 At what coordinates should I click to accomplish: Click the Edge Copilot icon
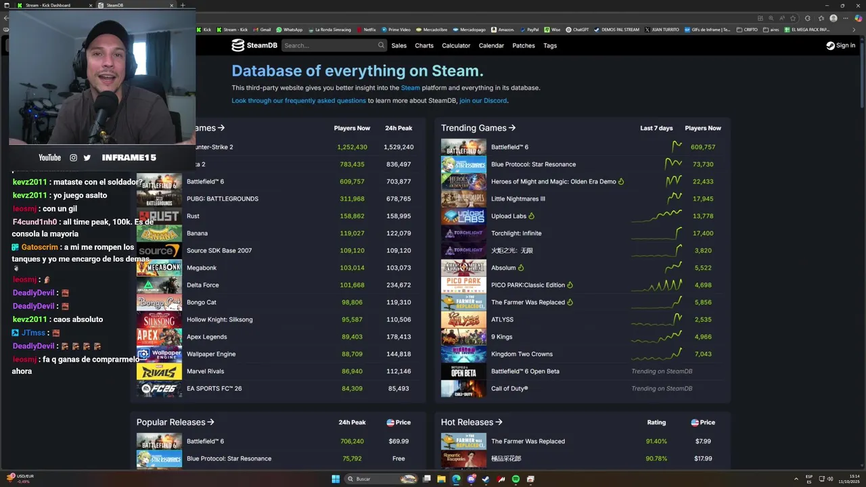(859, 18)
